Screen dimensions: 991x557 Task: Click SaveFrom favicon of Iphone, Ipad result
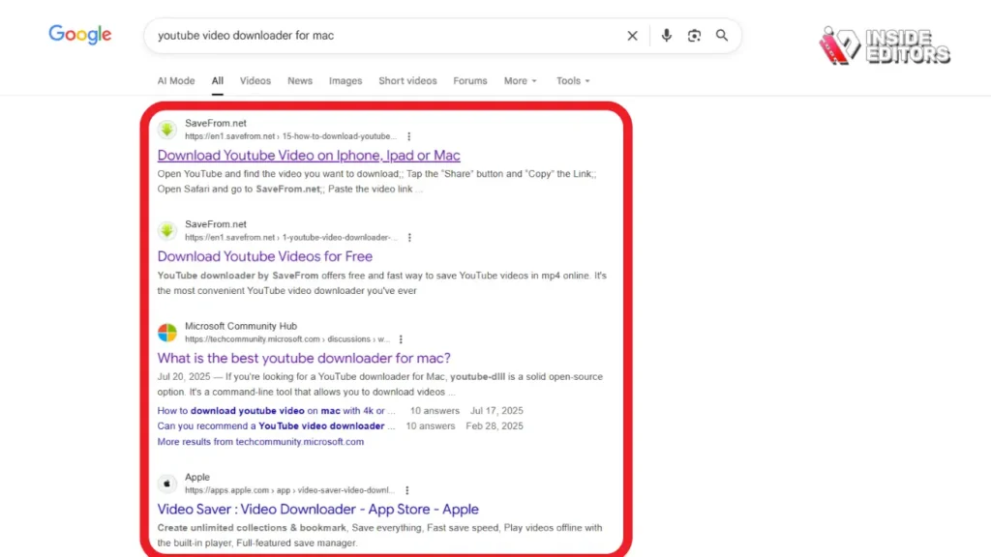[166, 130]
